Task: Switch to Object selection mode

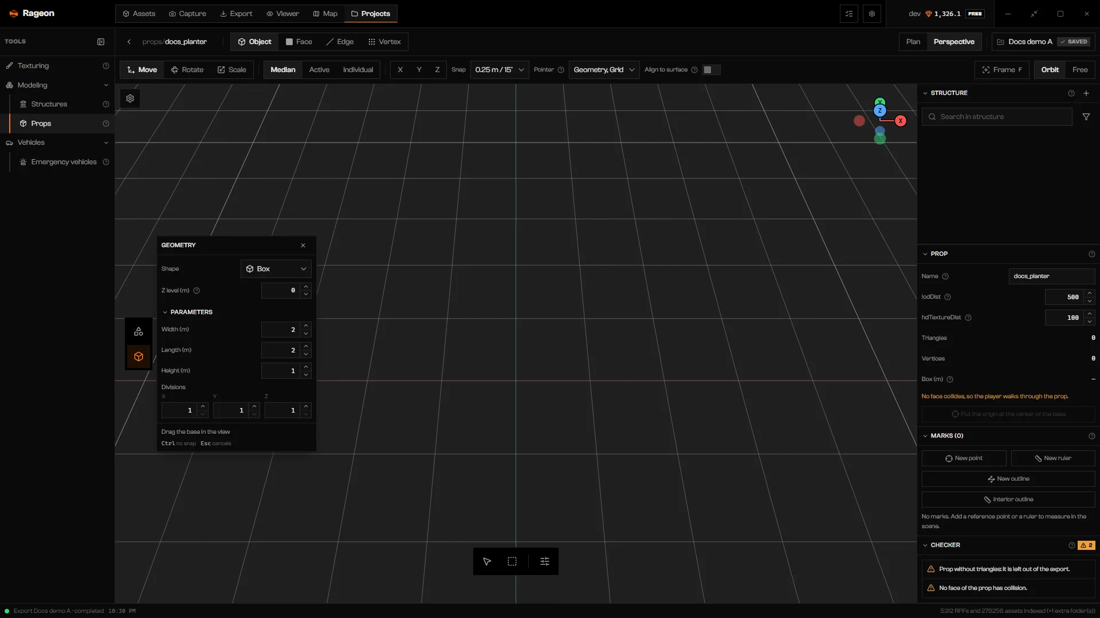Action: tap(254, 42)
